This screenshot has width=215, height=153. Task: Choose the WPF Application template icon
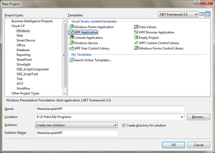coord(72,32)
